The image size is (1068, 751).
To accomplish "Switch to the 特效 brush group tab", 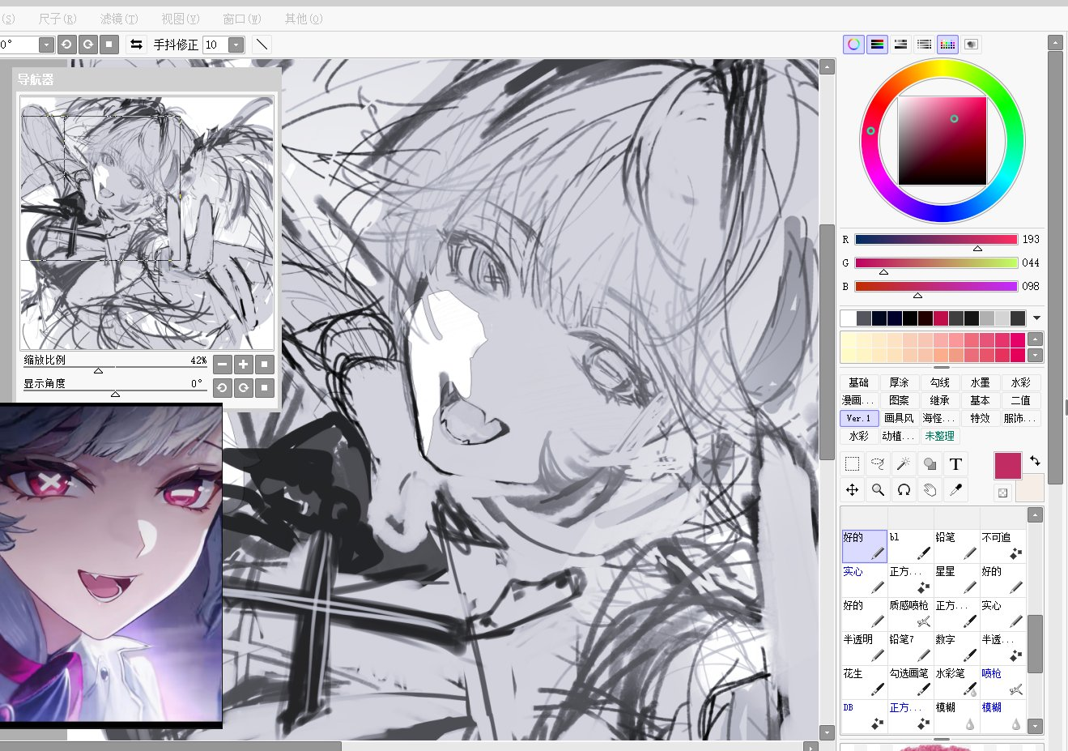I will point(980,418).
